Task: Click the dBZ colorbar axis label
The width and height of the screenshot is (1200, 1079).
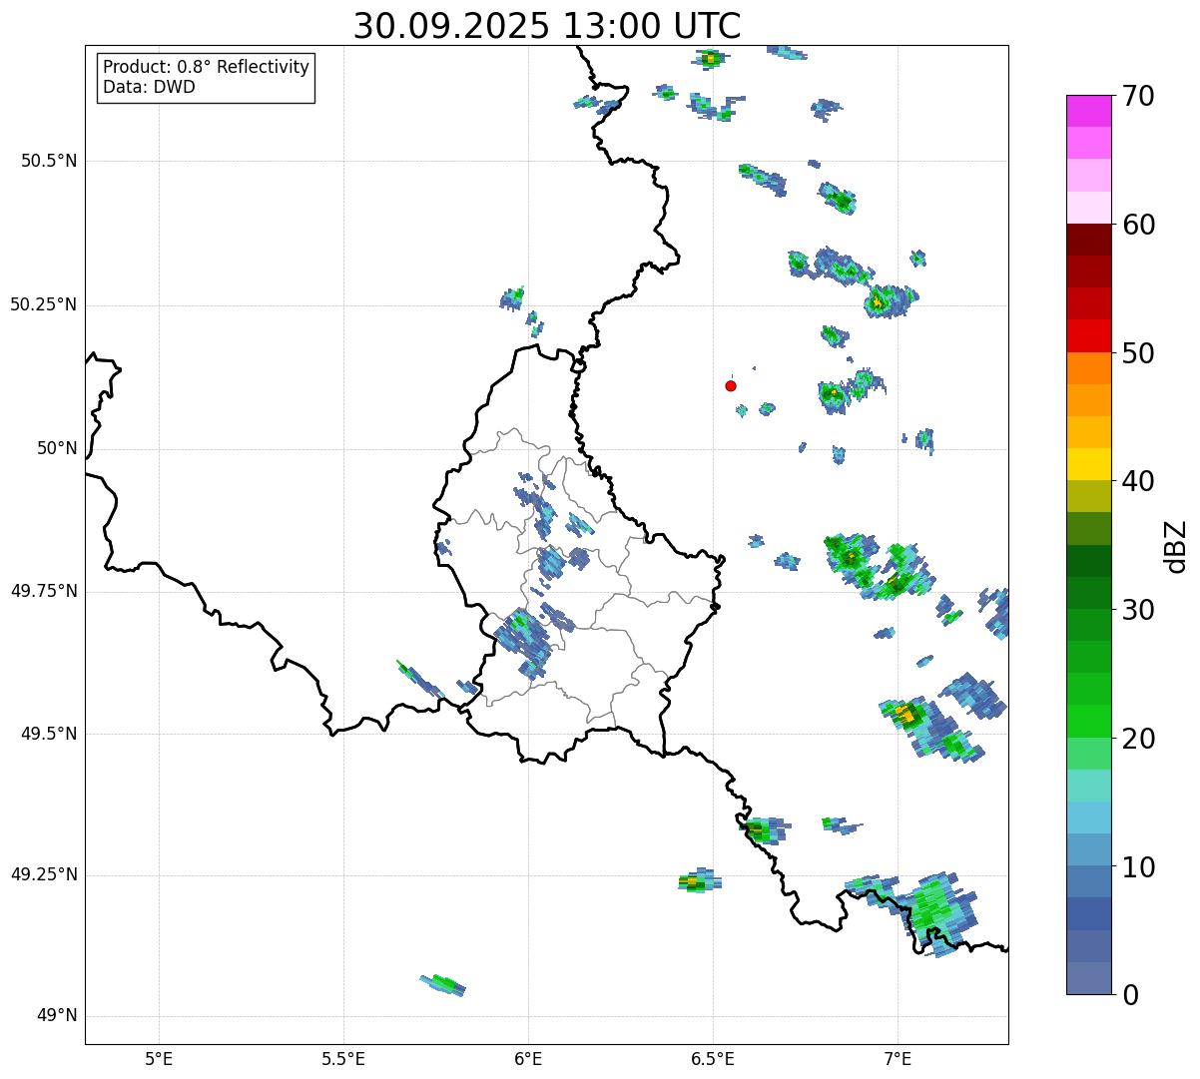Action: 1176,546
